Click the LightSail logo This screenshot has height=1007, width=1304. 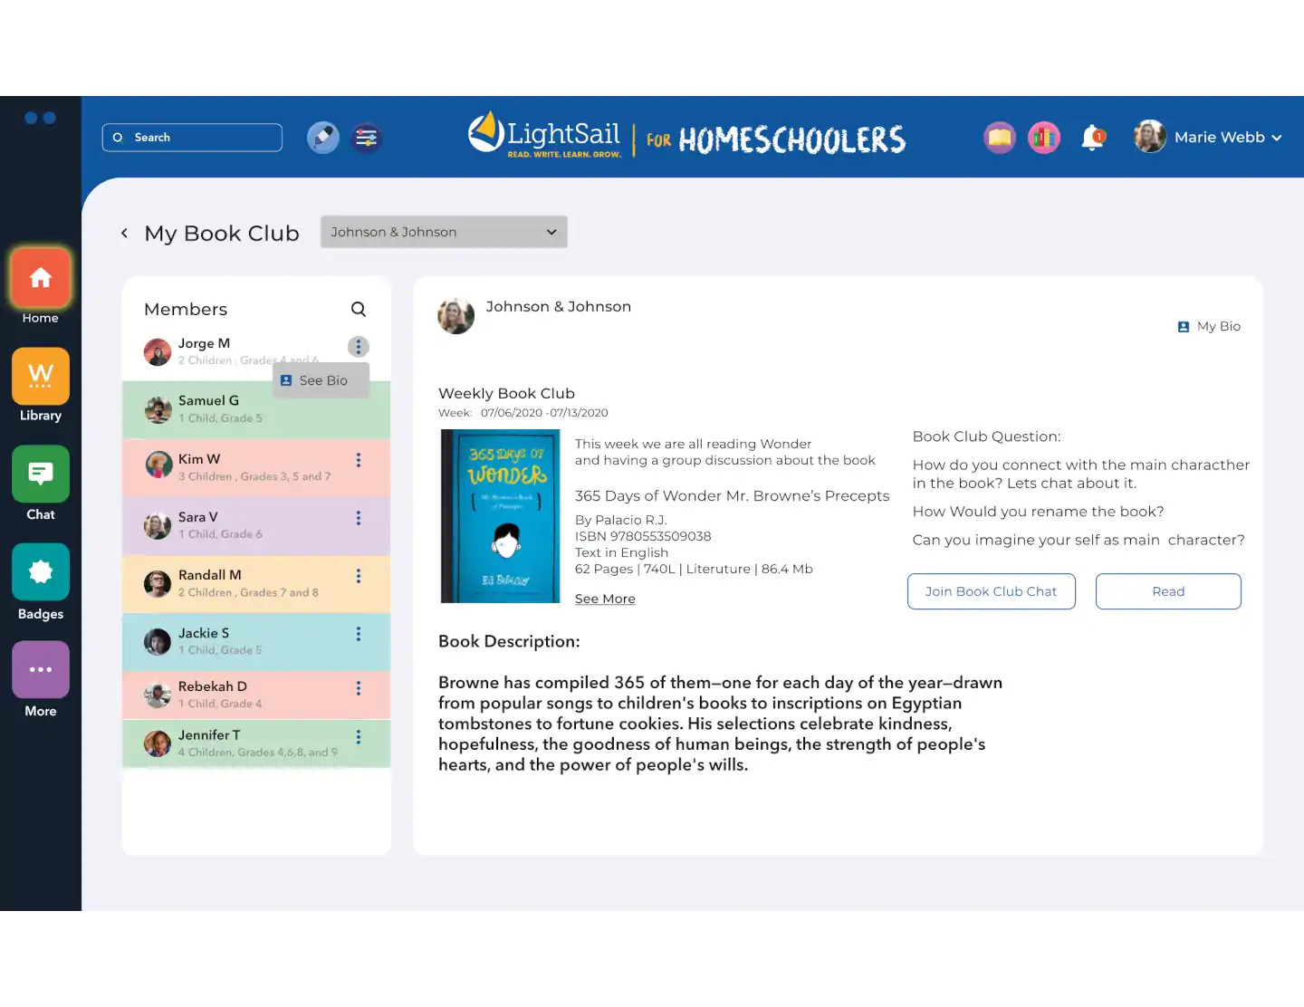click(x=544, y=135)
